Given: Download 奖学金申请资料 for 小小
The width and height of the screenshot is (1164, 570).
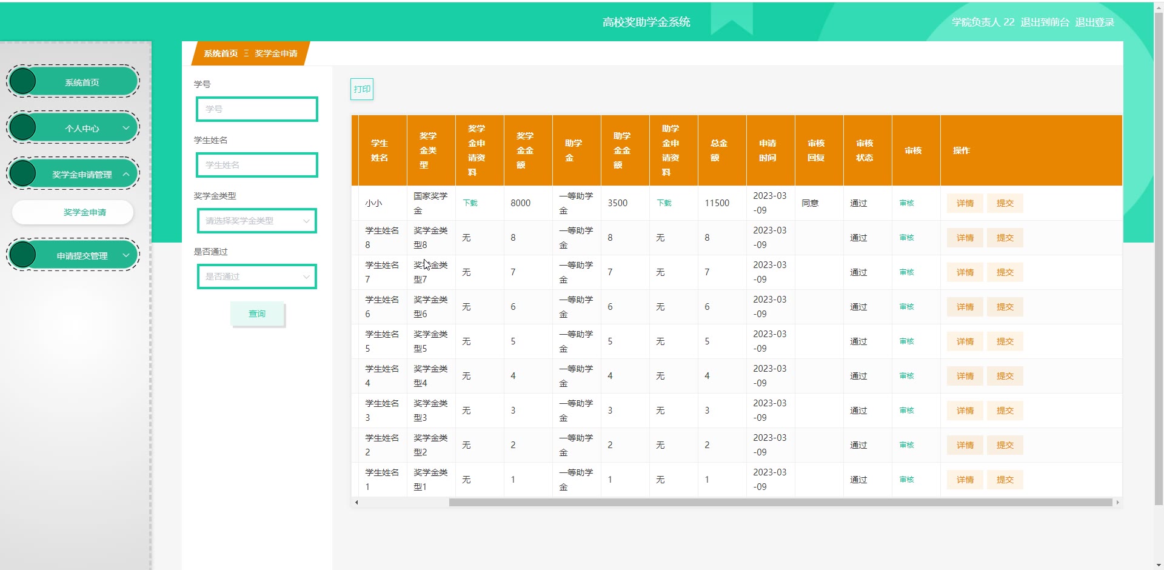Looking at the screenshot, I should pos(470,203).
